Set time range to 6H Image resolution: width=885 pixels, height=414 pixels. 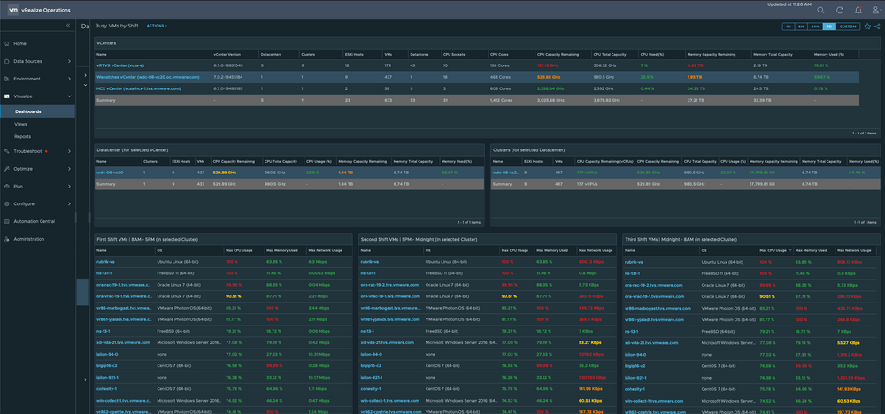800,27
